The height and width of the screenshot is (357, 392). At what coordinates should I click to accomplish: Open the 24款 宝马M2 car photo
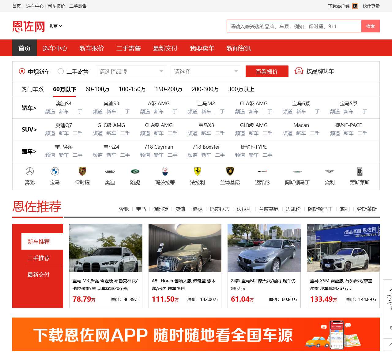coord(264,248)
